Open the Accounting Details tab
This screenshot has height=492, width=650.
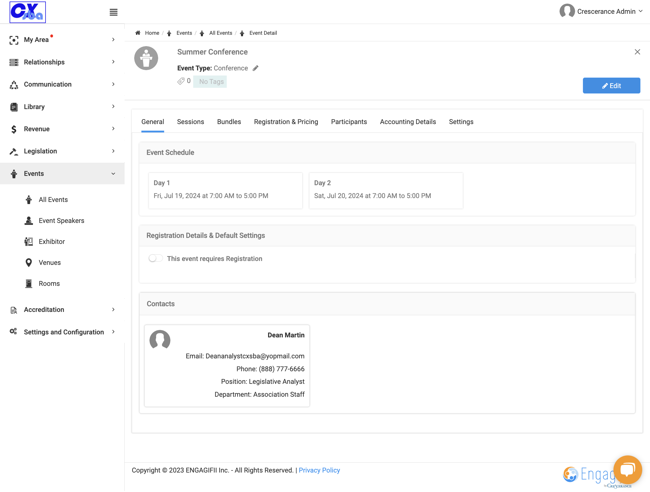pyautogui.click(x=408, y=122)
